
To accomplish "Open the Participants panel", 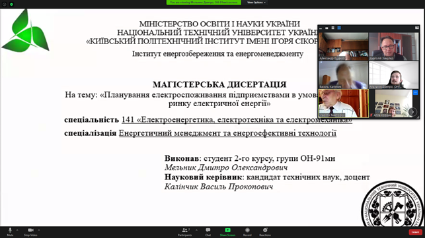I will coord(185,232).
